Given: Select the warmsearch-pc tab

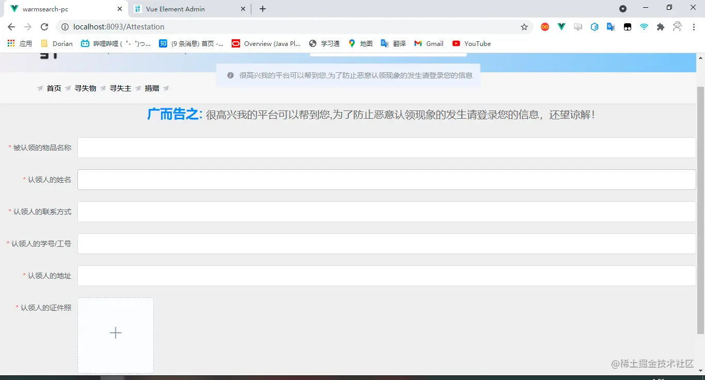Looking at the screenshot, I should 66,9.
